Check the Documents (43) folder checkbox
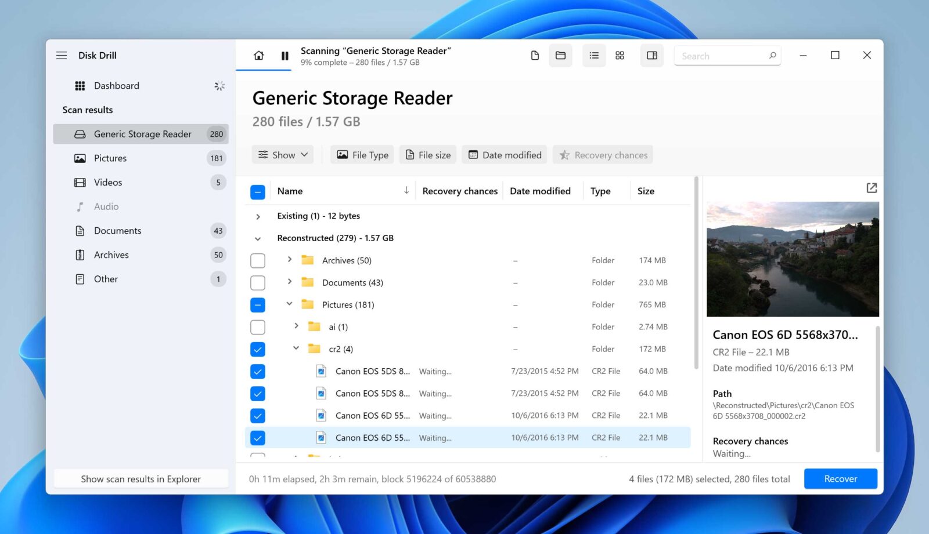 (258, 283)
